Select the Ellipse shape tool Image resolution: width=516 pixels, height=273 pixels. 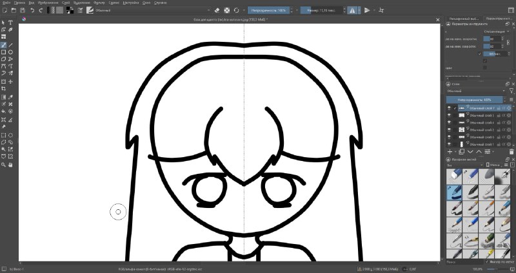tap(10, 52)
